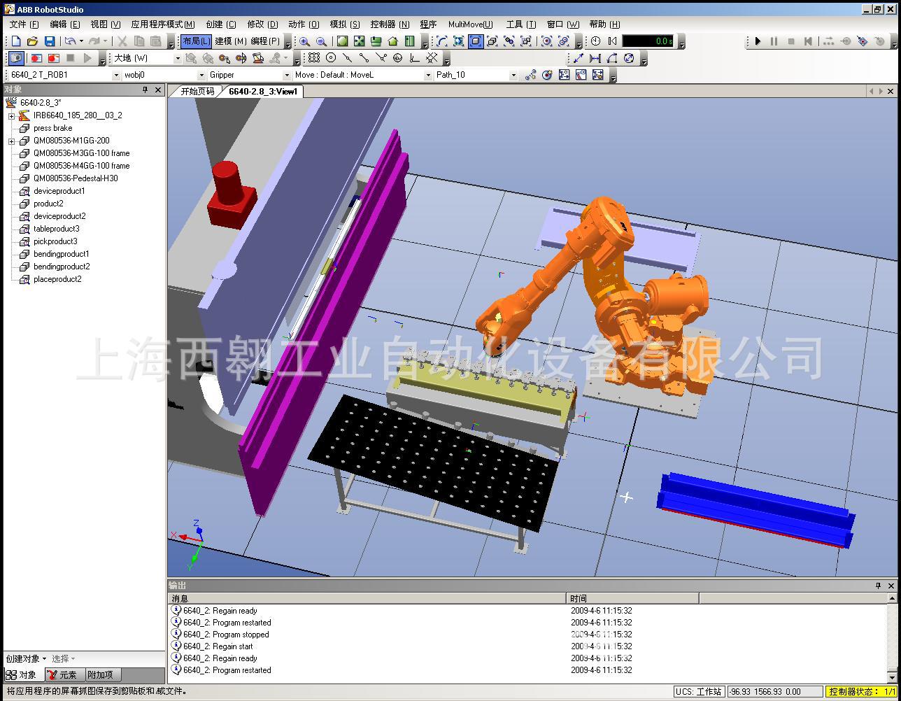The image size is (901, 701).
Task: Open the Gripper tool dropdown
Action: pos(286,75)
